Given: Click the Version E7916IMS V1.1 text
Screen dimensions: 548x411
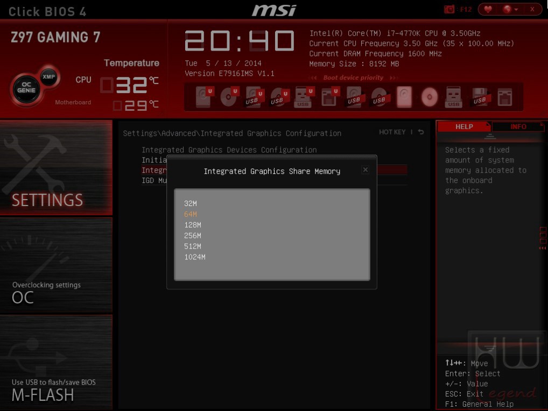Looking at the screenshot, I should (x=230, y=73).
